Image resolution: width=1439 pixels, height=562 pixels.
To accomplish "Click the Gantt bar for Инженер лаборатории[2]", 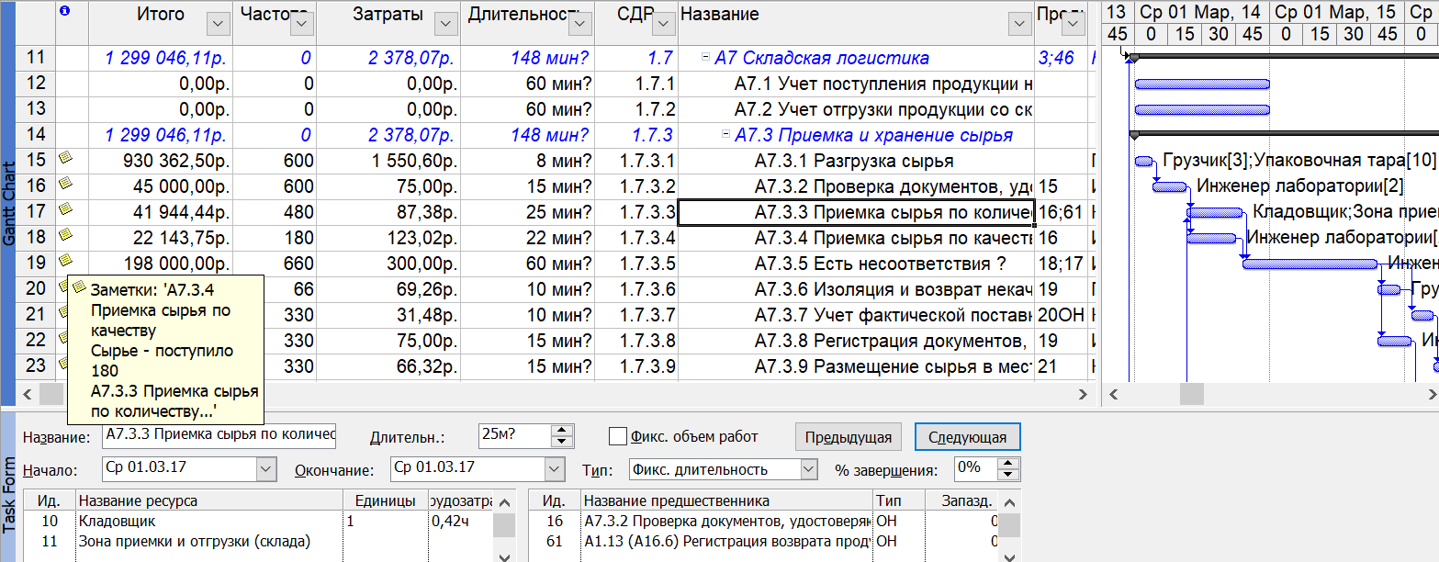I will pyautogui.click(x=1169, y=187).
